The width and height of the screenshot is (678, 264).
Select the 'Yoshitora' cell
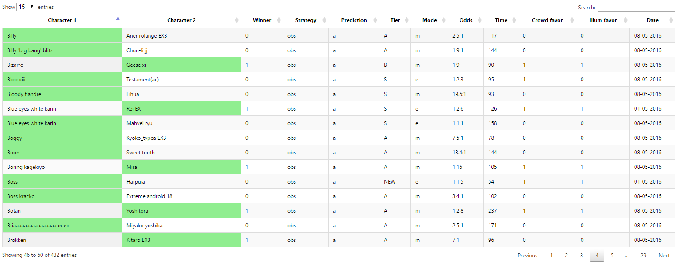tap(181, 211)
